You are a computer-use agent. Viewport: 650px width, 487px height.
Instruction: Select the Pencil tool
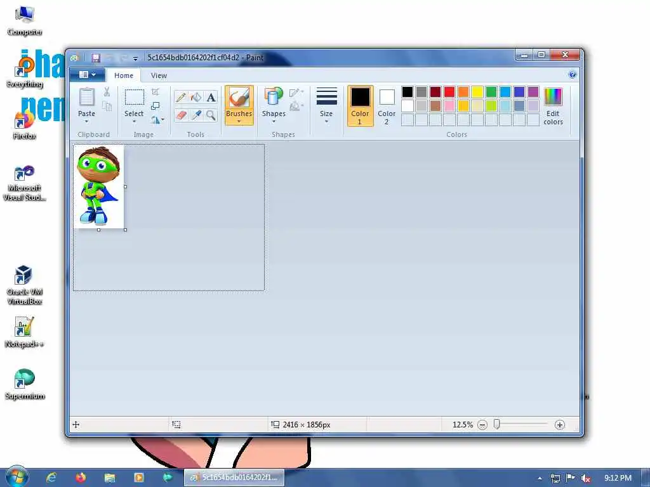pos(180,97)
